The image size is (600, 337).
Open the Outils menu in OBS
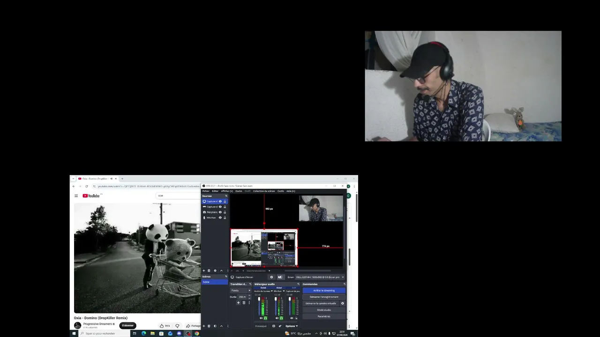pyautogui.click(x=281, y=191)
